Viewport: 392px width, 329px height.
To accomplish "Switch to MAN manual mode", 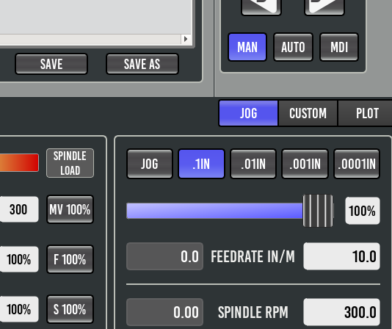I will coord(247,47).
